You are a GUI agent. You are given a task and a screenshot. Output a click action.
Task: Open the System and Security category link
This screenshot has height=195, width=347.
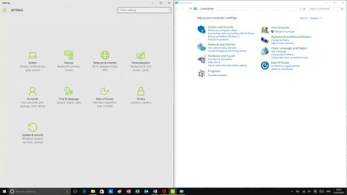coord(220,27)
